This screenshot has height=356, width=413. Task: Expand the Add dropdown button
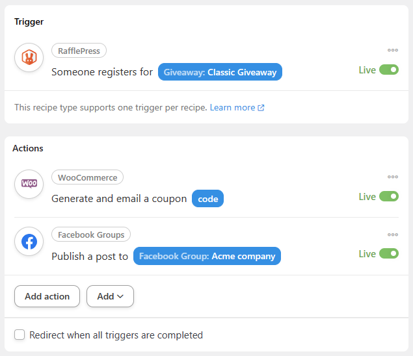(110, 296)
